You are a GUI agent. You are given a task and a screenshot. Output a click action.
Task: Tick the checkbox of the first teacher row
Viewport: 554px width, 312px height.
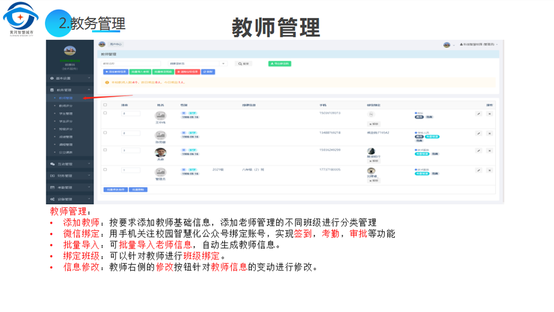coord(105,113)
